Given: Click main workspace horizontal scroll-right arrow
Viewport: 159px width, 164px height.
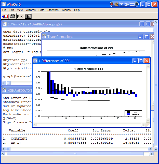Looking at the screenshot, I should (151, 154).
